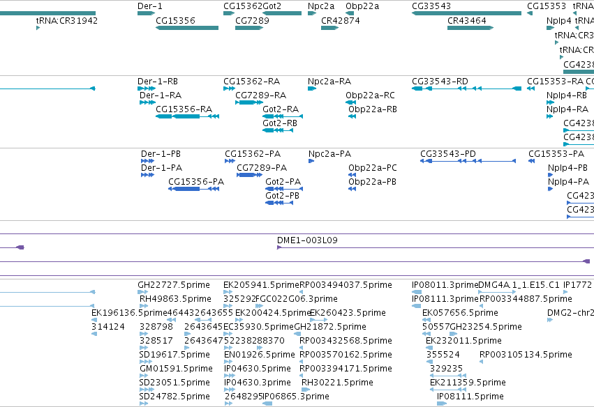Click the Nplp4-RB transcript label
The height and width of the screenshot is (407, 594).
point(567,95)
